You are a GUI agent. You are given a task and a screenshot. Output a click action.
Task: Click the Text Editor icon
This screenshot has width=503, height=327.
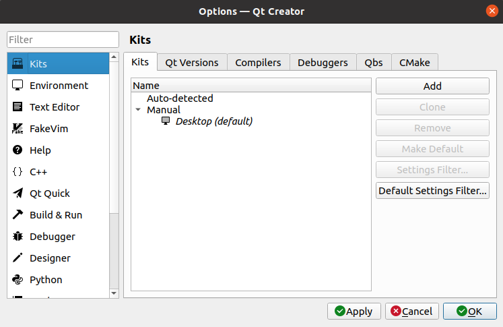click(18, 107)
